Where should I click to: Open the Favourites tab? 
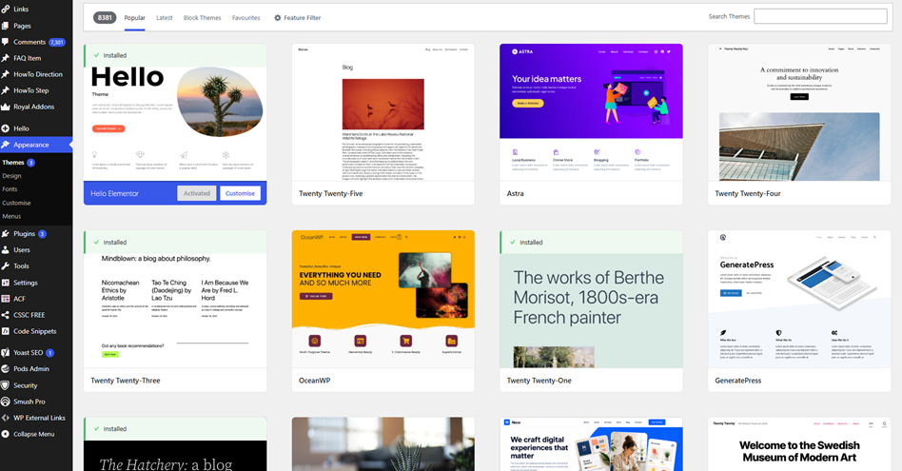246,18
